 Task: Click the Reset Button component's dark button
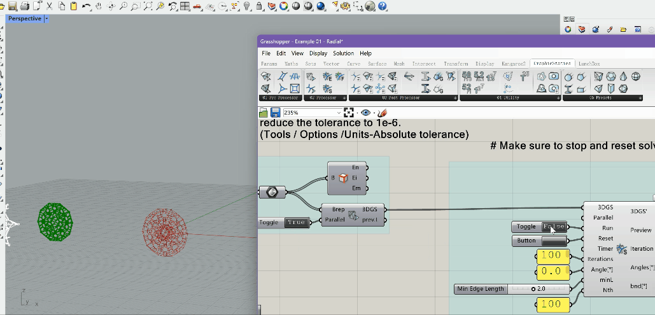[x=554, y=241]
